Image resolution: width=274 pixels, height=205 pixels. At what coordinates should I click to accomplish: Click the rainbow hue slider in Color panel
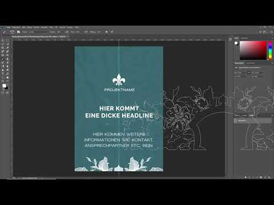click(x=270, y=51)
